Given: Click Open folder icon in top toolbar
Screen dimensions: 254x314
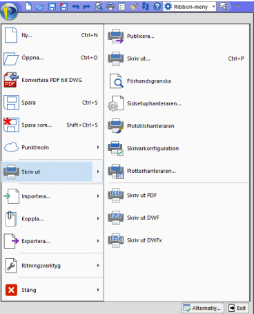Looking at the screenshot, I should [39, 7].
